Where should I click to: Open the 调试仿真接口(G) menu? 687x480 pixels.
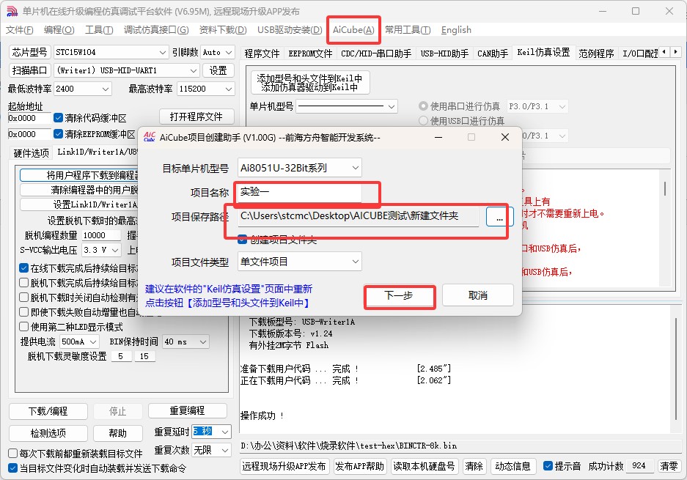(156, 30)
